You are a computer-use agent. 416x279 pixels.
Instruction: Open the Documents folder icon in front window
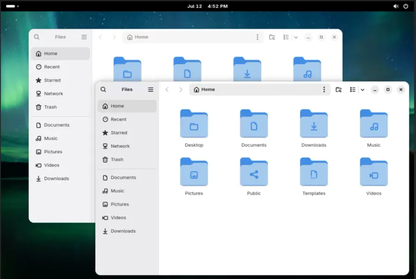254,123
